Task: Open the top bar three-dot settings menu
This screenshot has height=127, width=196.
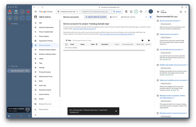Action: 146,12
